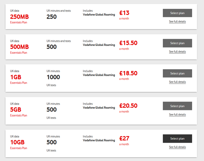The height and width of the screenshot is (161, 204).
Task: Click the 10GB data heading
Action: pyautogui.click(x=17, y=142)
